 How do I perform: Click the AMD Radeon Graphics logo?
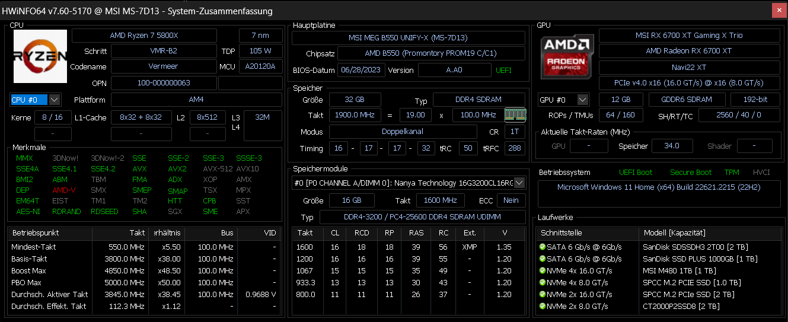coord(566,57)
